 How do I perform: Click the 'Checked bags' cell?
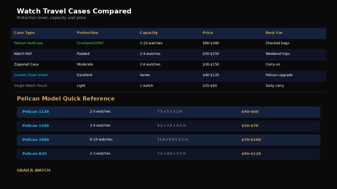pos(277,43)
